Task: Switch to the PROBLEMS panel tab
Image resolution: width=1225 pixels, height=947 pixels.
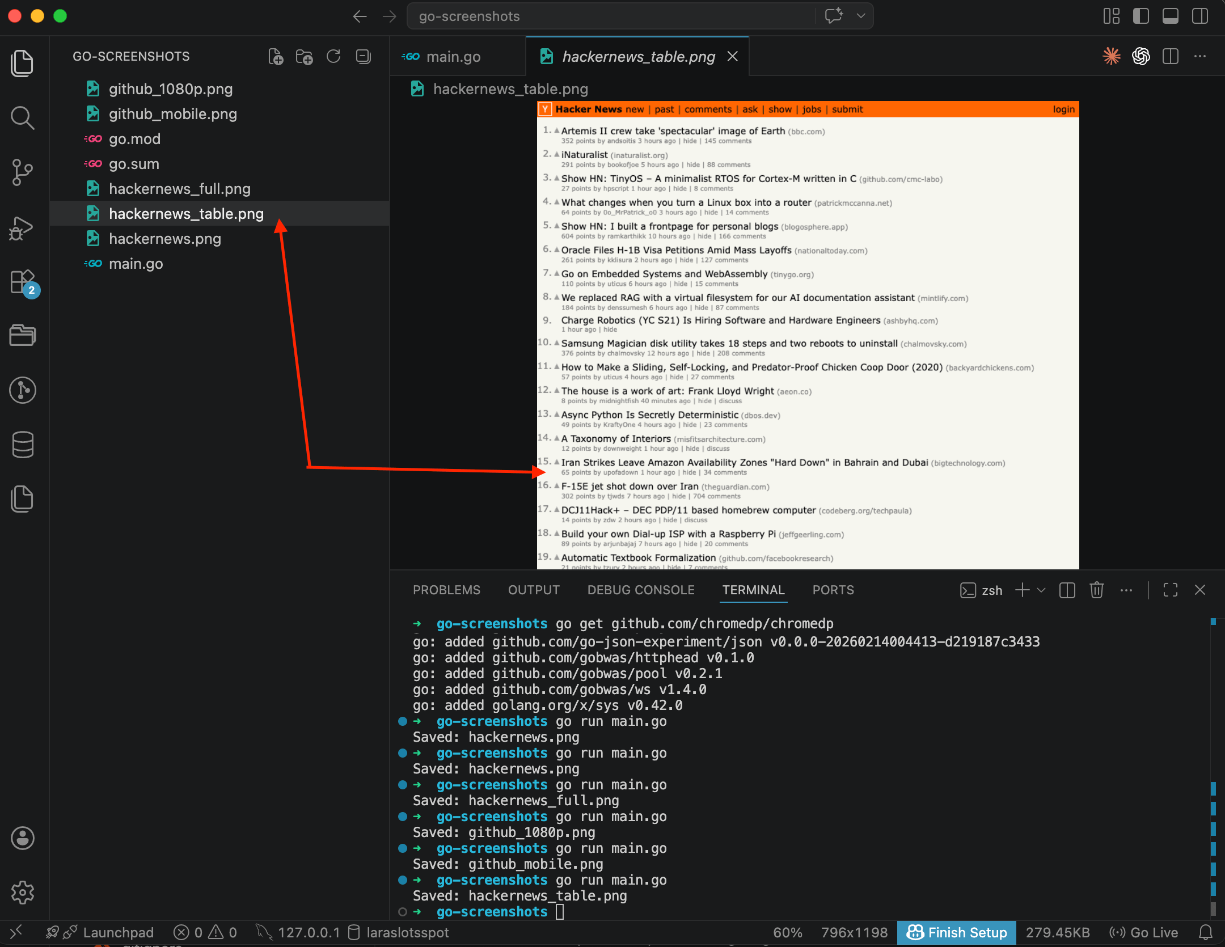Action: [446, 590]
